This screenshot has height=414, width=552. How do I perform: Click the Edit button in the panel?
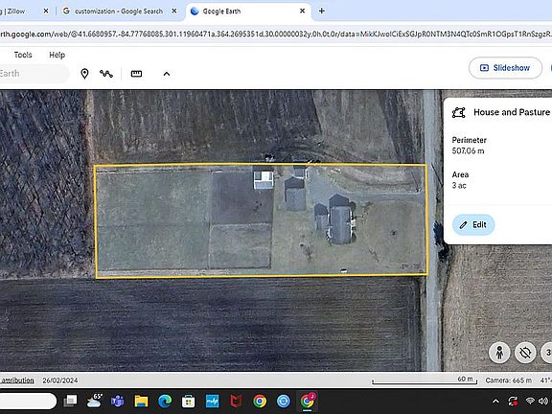(x=473, y=224)
